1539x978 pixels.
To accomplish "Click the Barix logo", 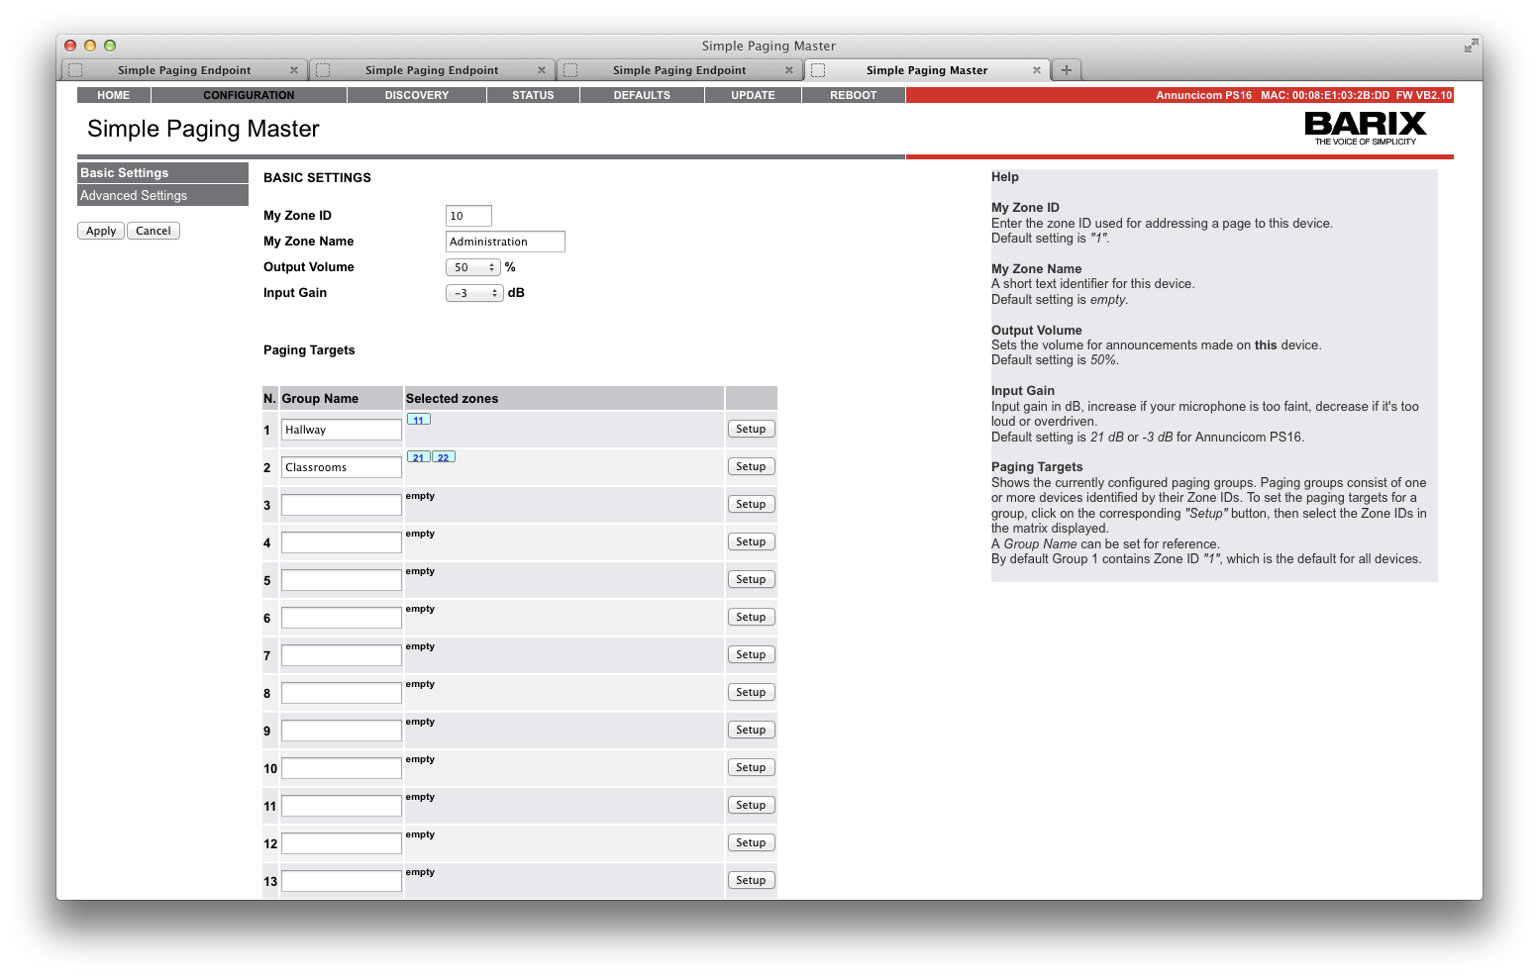I will 1365,128.
